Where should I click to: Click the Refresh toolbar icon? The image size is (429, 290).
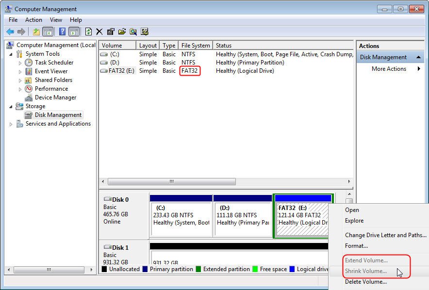pyautogui.click(x=88, y=32)
